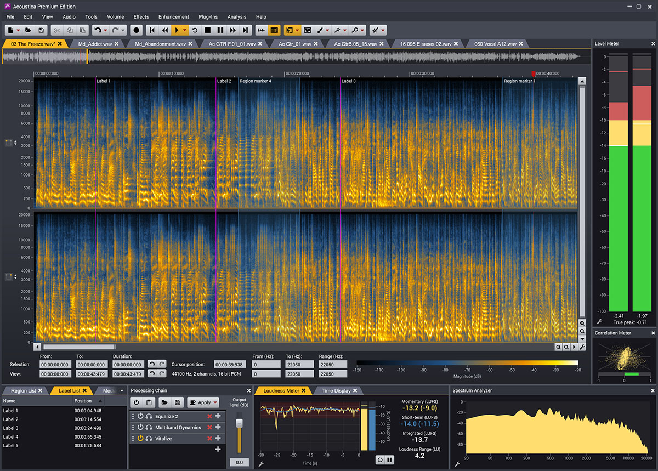
Task: Click the Copy icon in the toolbar
Action: point(70,30)
